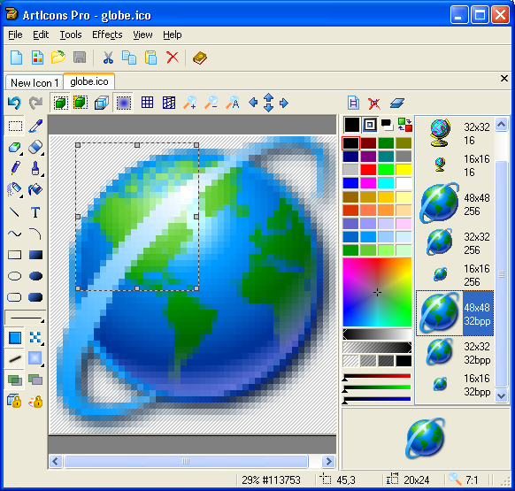Open the red book help icon
The height and width of the screenshot is (491, 515).
(x=200, y=58)
